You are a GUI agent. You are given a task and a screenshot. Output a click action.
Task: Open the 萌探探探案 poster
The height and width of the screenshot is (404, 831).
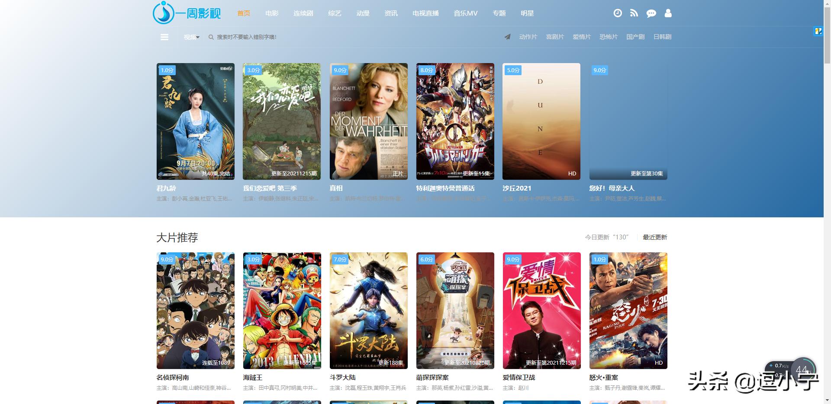455,311
